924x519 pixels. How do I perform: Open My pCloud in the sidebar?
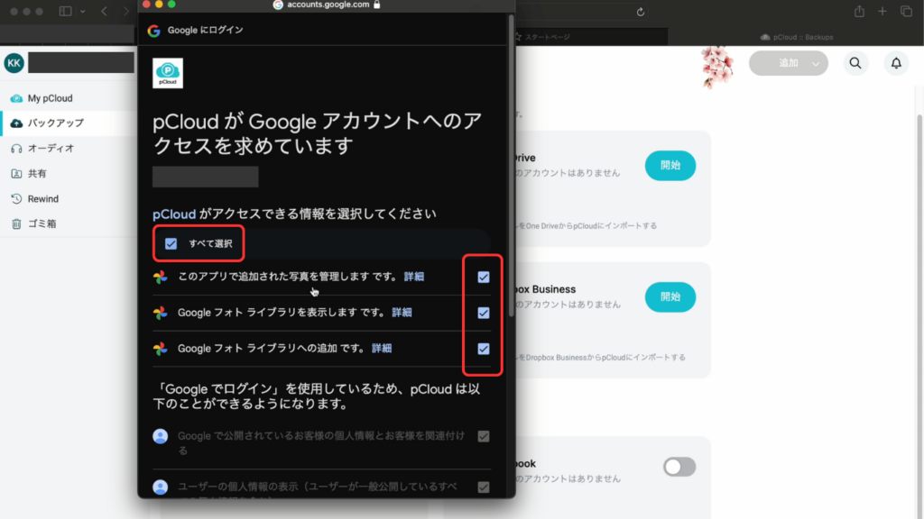tap(51, 98)
